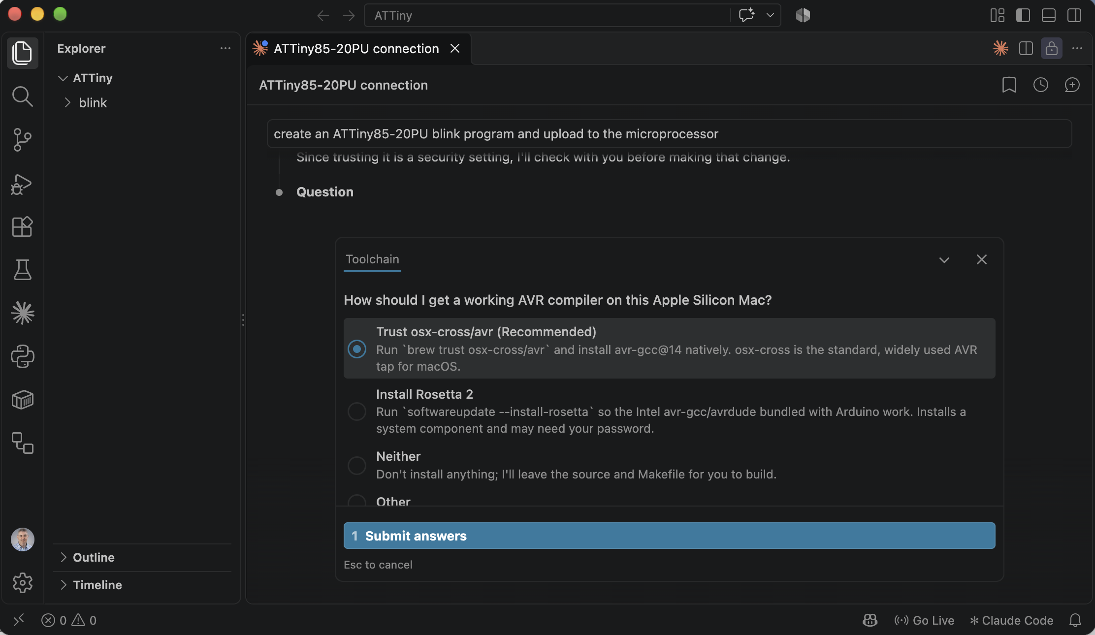Click the ATTiny command center search field

pyautogui.click(x=547, y=15)
